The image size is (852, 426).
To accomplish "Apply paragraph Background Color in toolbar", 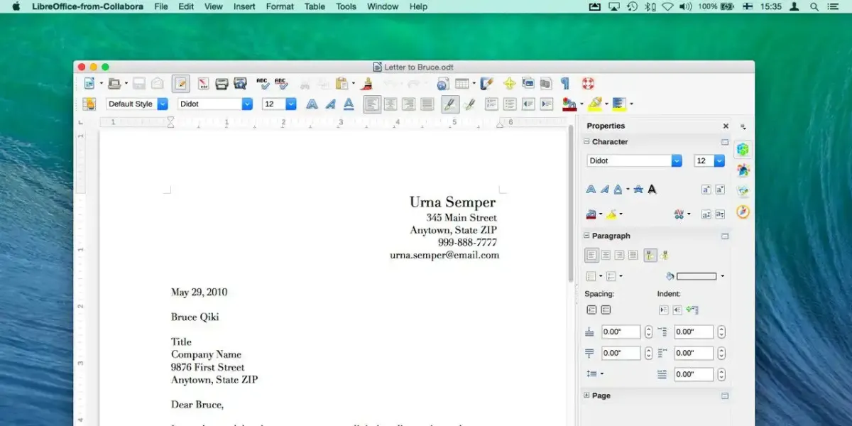I will coord(619,104).
